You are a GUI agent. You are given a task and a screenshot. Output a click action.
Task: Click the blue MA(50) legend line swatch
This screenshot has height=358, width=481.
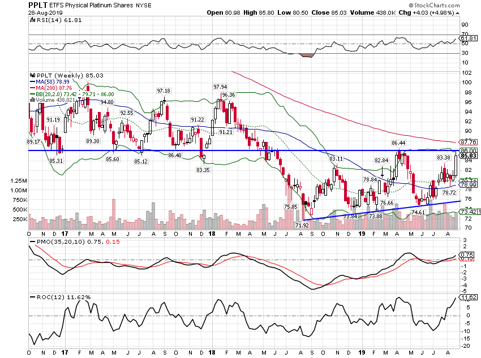(x=32, y=82)
